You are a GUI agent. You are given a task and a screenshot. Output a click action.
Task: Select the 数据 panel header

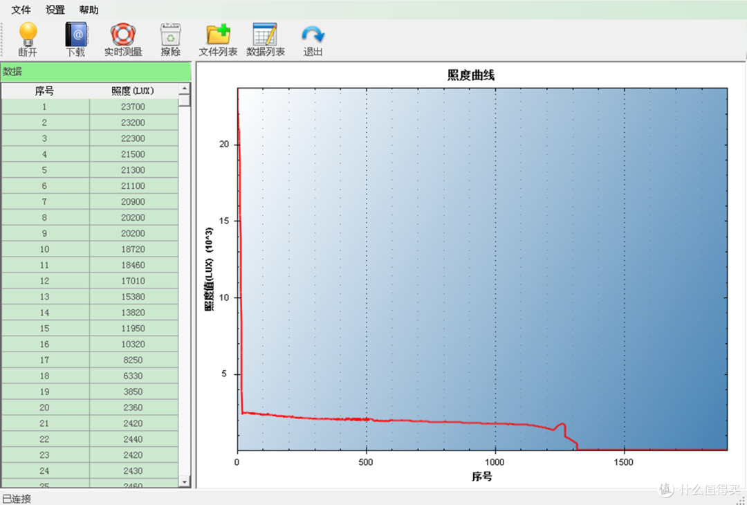point(95,71)
